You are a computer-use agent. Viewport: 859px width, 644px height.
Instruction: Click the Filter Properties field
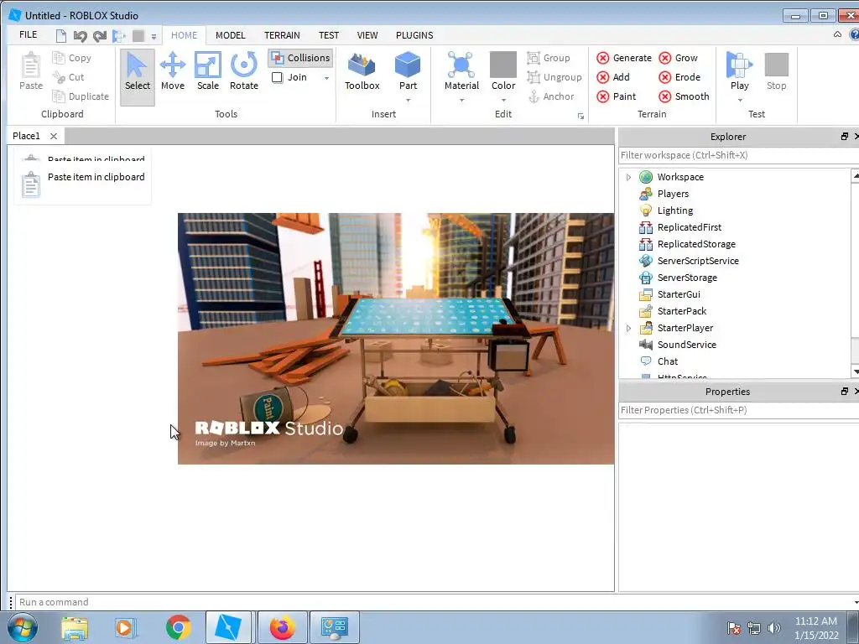point(738,410)
